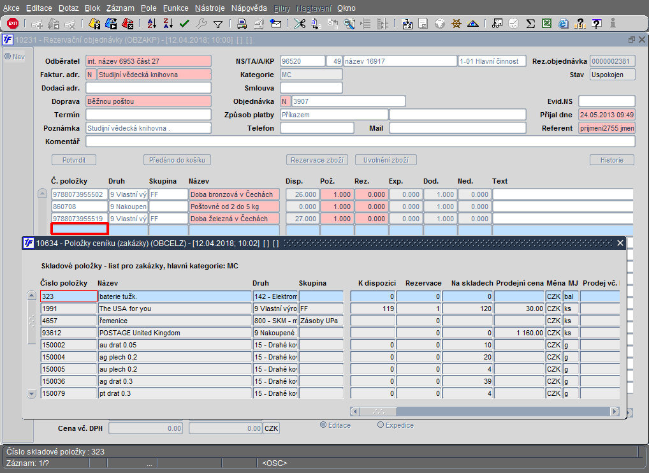Sort ascending with the A-Z icon
The image size is (649, 473).
pyautogui.click(x=152, y=24)
